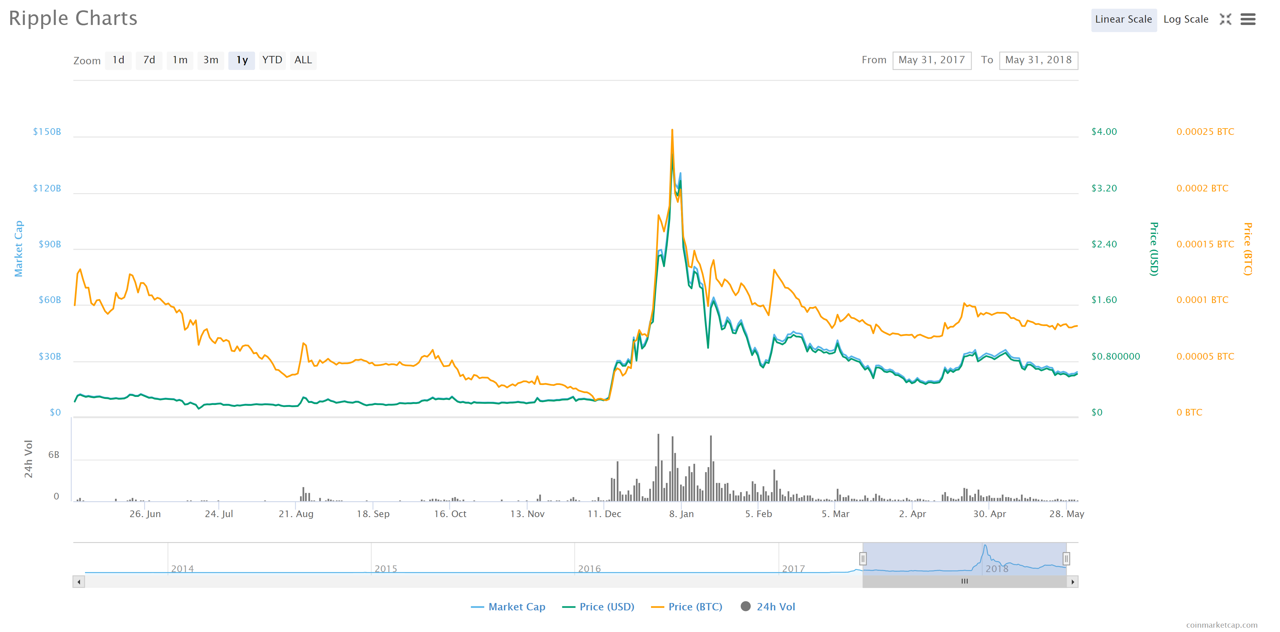Click the 2016 navigator label
This screenshot has width=1280, height=632.
click(x=589, y=569)
